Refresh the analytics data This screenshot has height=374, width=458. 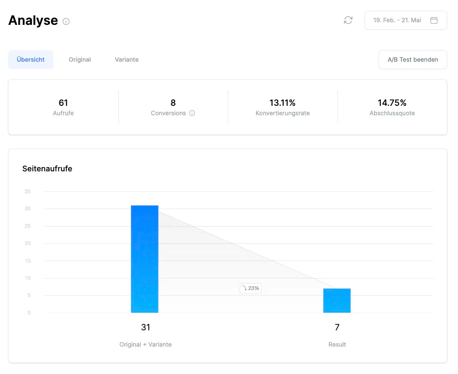click(348, 20)
